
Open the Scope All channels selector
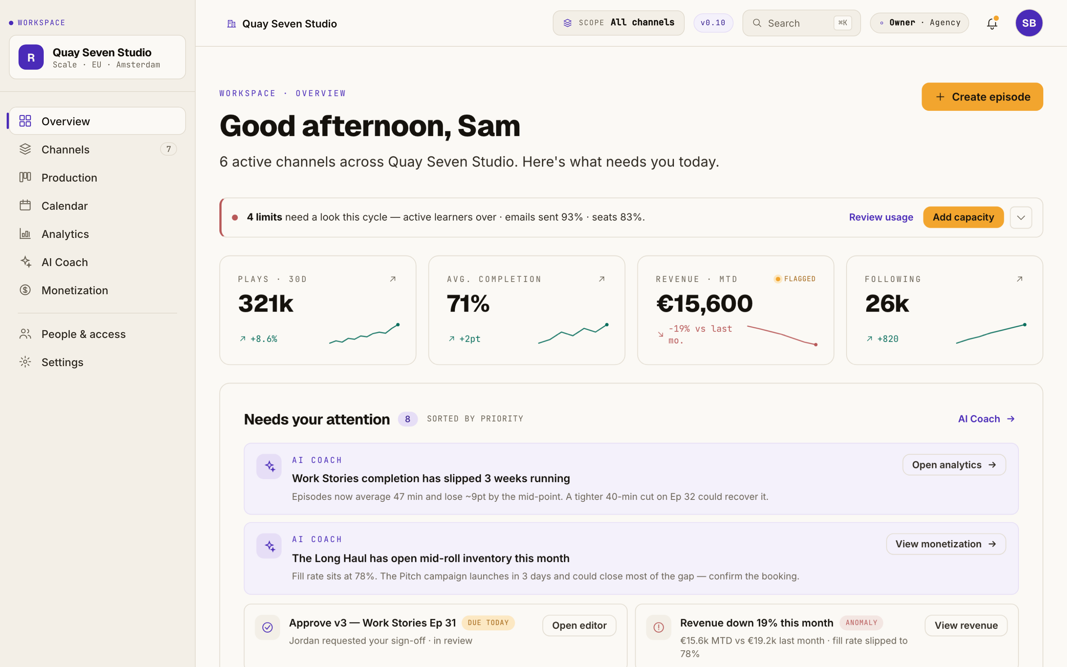pyautogui.click(x=619, y=23)
